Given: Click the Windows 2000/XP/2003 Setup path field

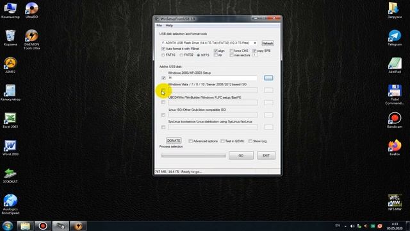Looking at the screenshot, I should [213, 78].
